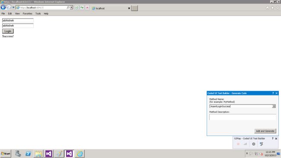The image size is (281, 158).
Task: Open IE Home page icon
Action: coord(267,8)
